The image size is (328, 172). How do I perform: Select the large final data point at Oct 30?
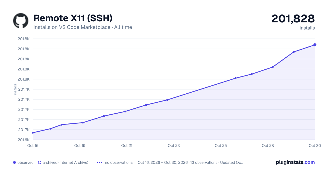[x=315, y=45]
